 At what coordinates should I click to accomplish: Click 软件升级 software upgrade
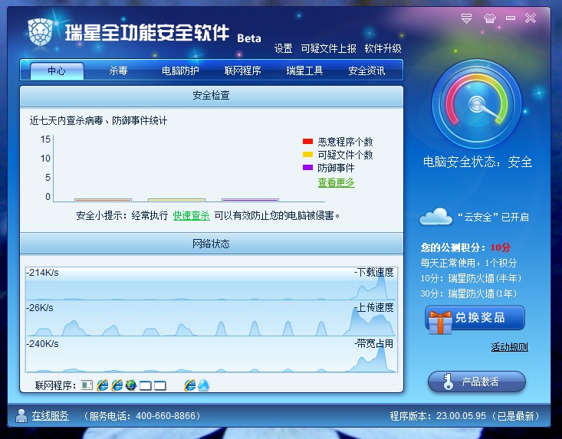click(383, 48)
